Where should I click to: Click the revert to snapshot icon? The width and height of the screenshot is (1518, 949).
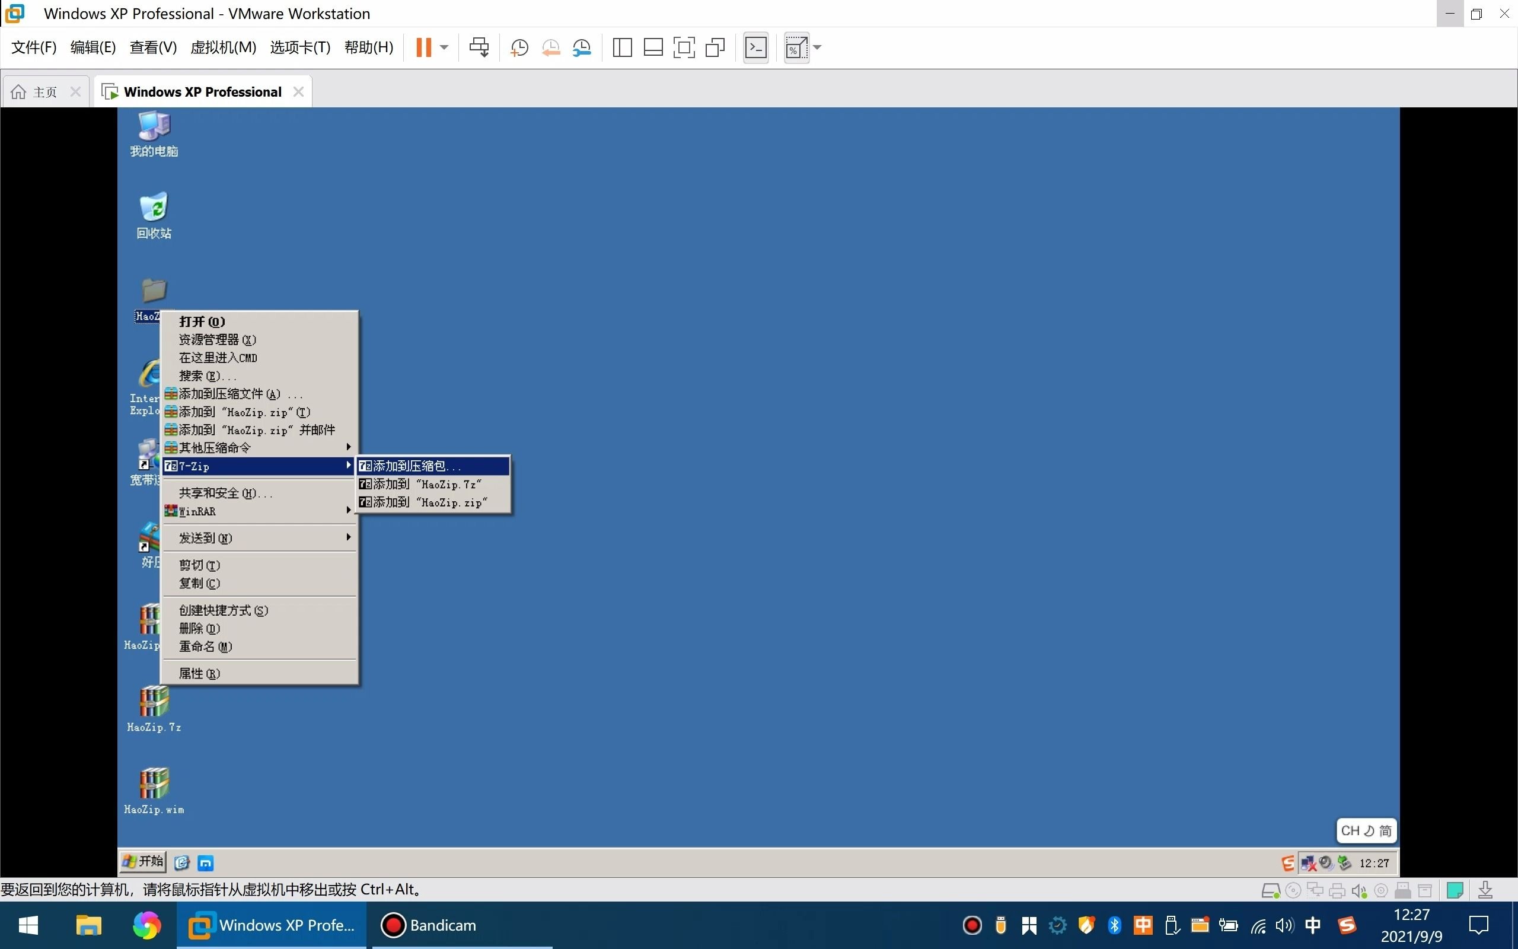point(550,47)
